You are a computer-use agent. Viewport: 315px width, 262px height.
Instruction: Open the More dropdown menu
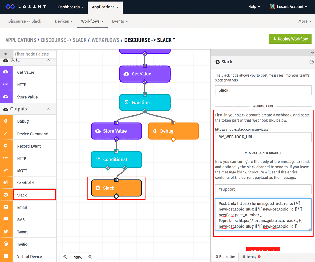point(304,21)
